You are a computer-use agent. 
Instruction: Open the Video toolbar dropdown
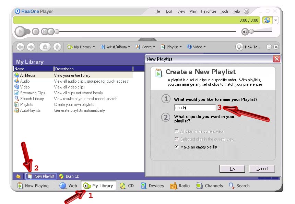coord(196,47)
